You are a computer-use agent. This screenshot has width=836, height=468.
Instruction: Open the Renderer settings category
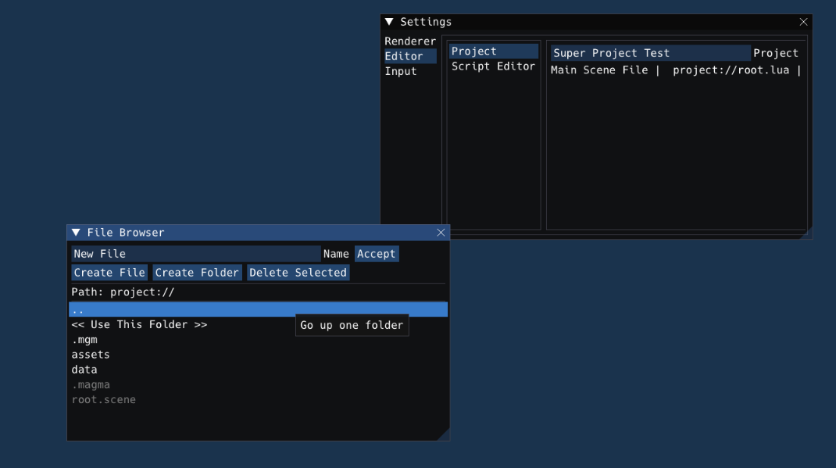click(x=410, y=41)
